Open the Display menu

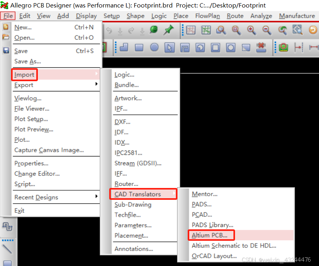pyautogui.click(x=86, y=16)
